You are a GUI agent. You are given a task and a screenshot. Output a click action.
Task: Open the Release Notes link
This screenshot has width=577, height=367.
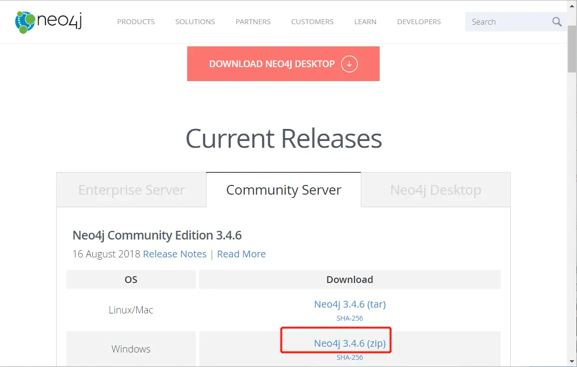click(175, 254)
